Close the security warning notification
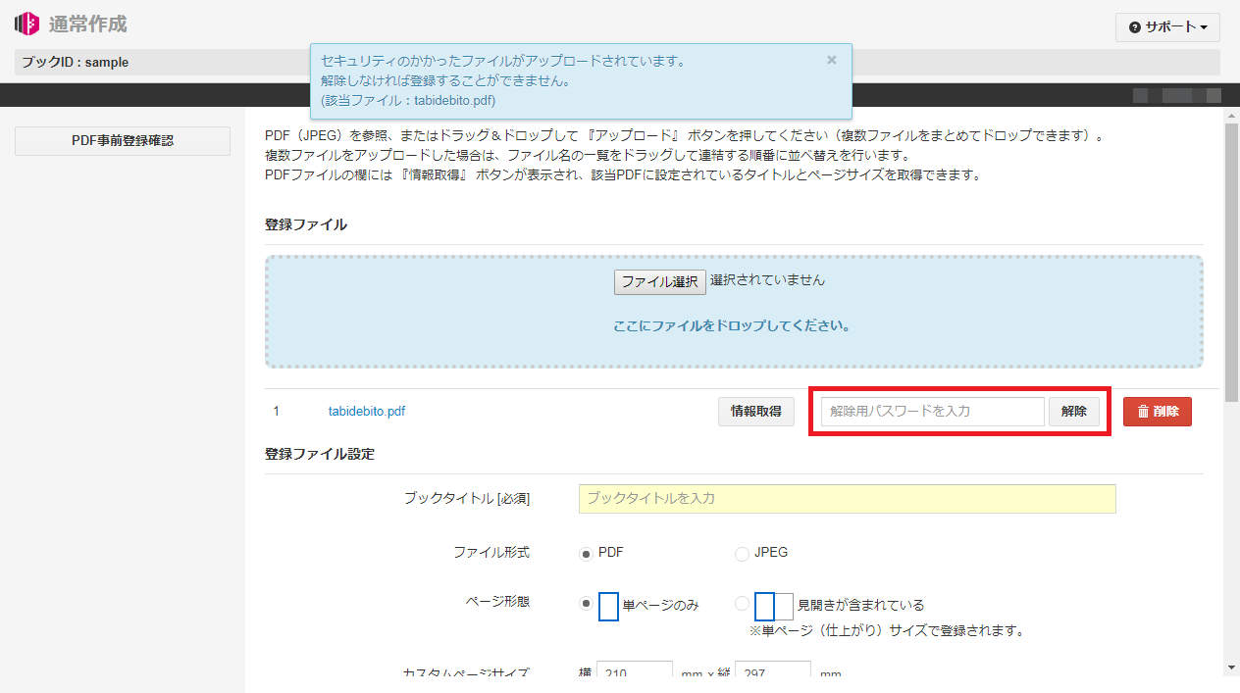Screen dimensions: 1240x693 [x=831, y=60]
